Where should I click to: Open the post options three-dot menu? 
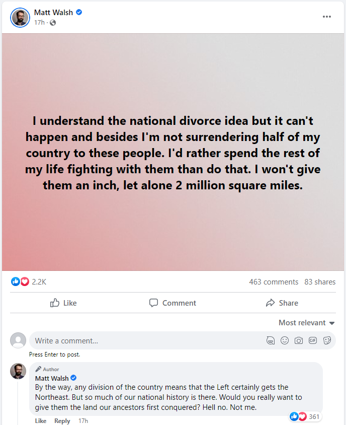click(327, 17)
